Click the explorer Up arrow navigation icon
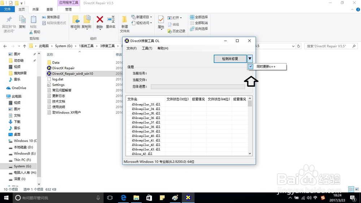The width and height of the screenshot is (361, 203). 25,46
